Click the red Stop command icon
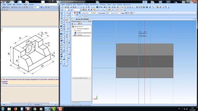Image resolution: width=198 pixels, height=111 pixels. coord(75,13)
